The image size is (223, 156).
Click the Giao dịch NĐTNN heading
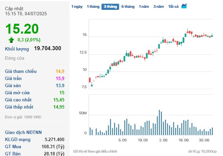23,132
